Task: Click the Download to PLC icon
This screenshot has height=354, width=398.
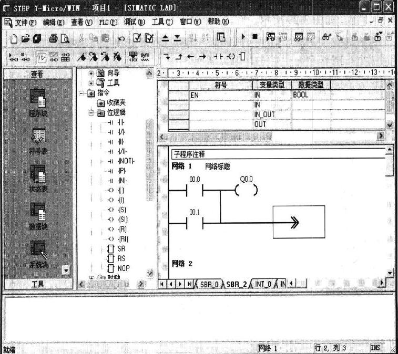Action: tap(177, 38)
